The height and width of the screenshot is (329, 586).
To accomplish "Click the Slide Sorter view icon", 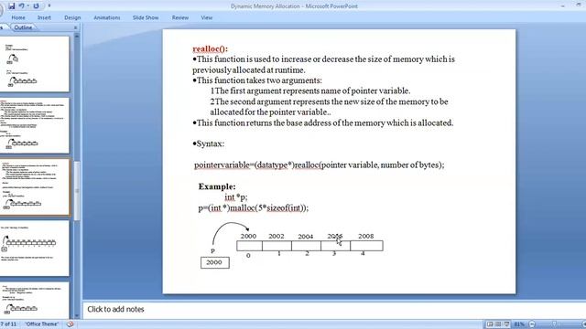I will click(x=498, y=324).
